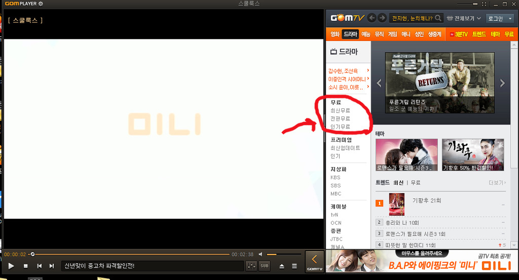Expand the 전체보기 dropdown

click(x=464, y=19)
